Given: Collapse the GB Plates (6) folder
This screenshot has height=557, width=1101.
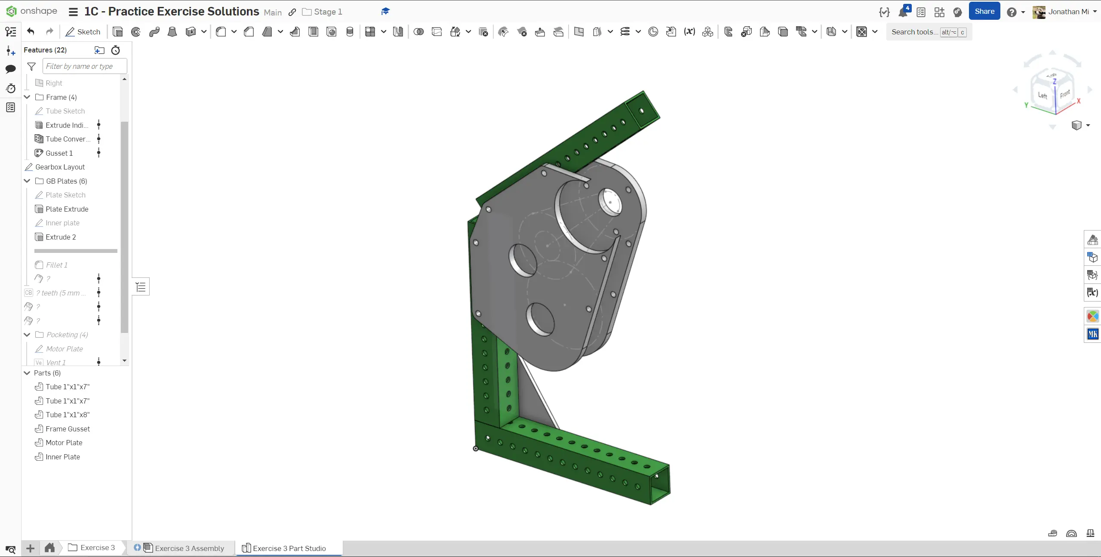Looking at the screenshot, I should tap(27, 181).
